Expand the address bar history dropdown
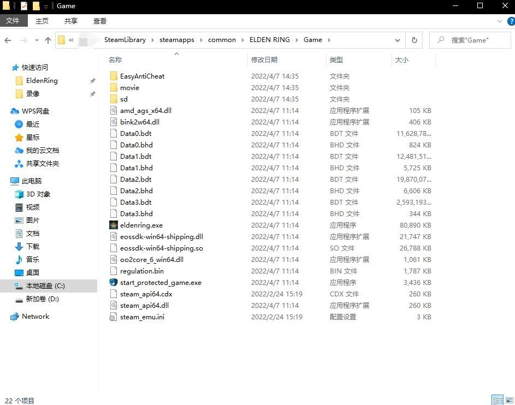Image resolution: width=515 pixels, height=405 pixels. pos(398,40)
